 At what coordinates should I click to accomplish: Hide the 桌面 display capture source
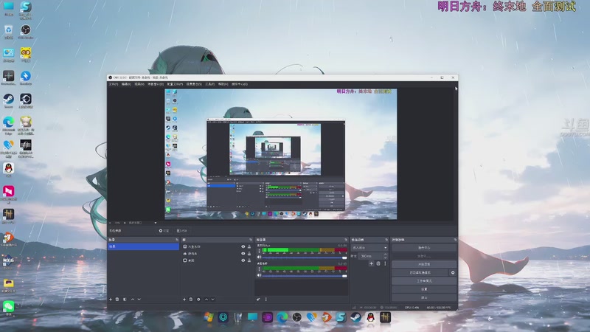pos(243,260)
